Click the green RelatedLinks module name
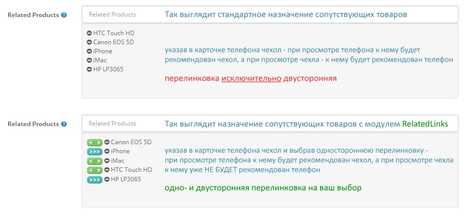This screenshot has height=216, width=466. pos(425,124)
